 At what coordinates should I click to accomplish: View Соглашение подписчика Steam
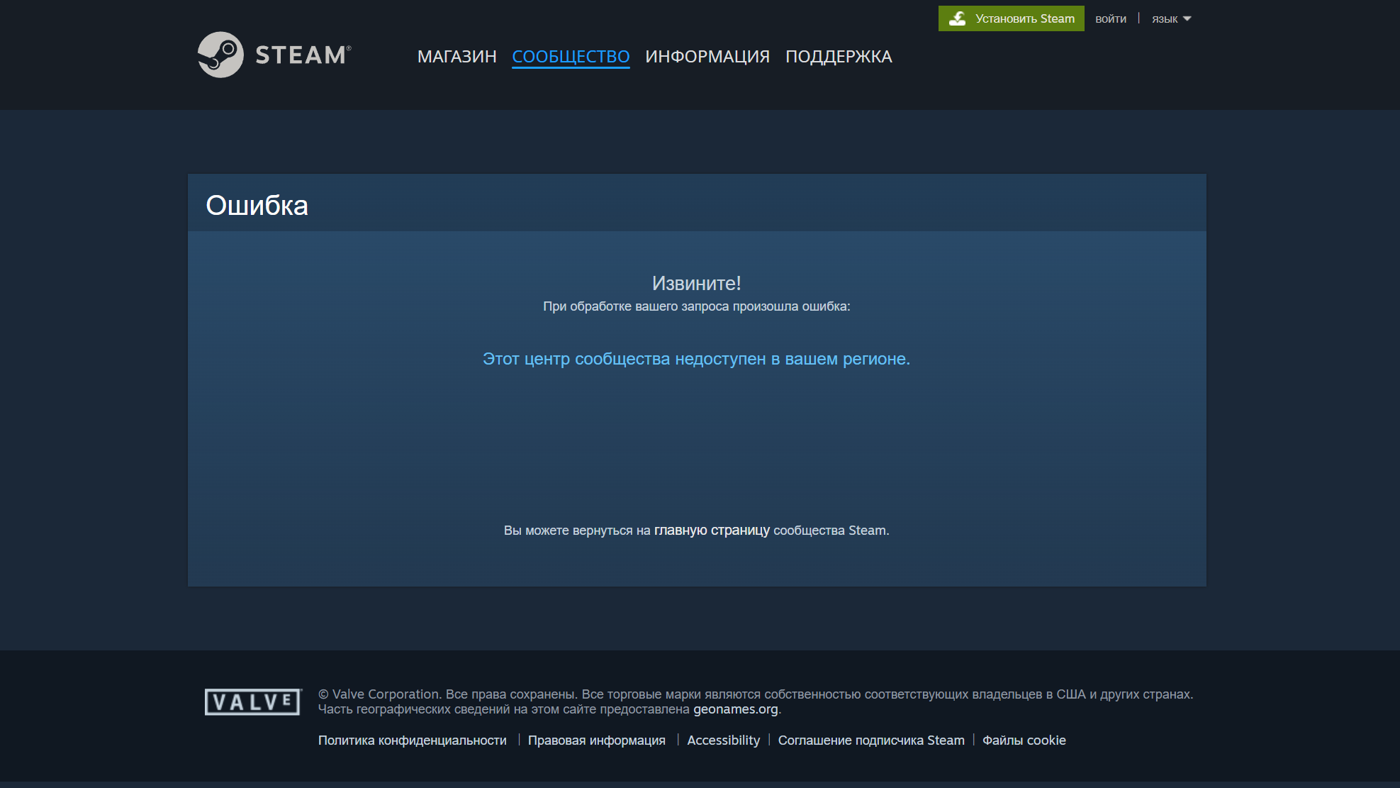(x=871, y=740)
